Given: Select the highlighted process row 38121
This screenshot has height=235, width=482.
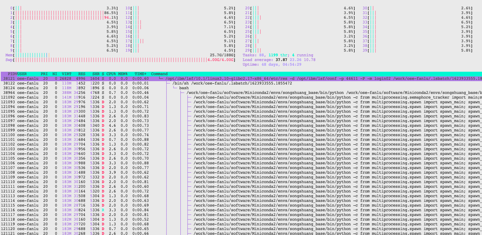Looking at the screenshot, I should coord(78,79).
